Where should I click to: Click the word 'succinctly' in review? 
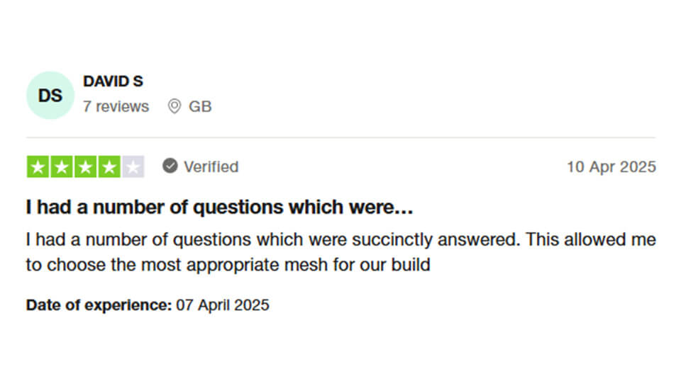392,240
